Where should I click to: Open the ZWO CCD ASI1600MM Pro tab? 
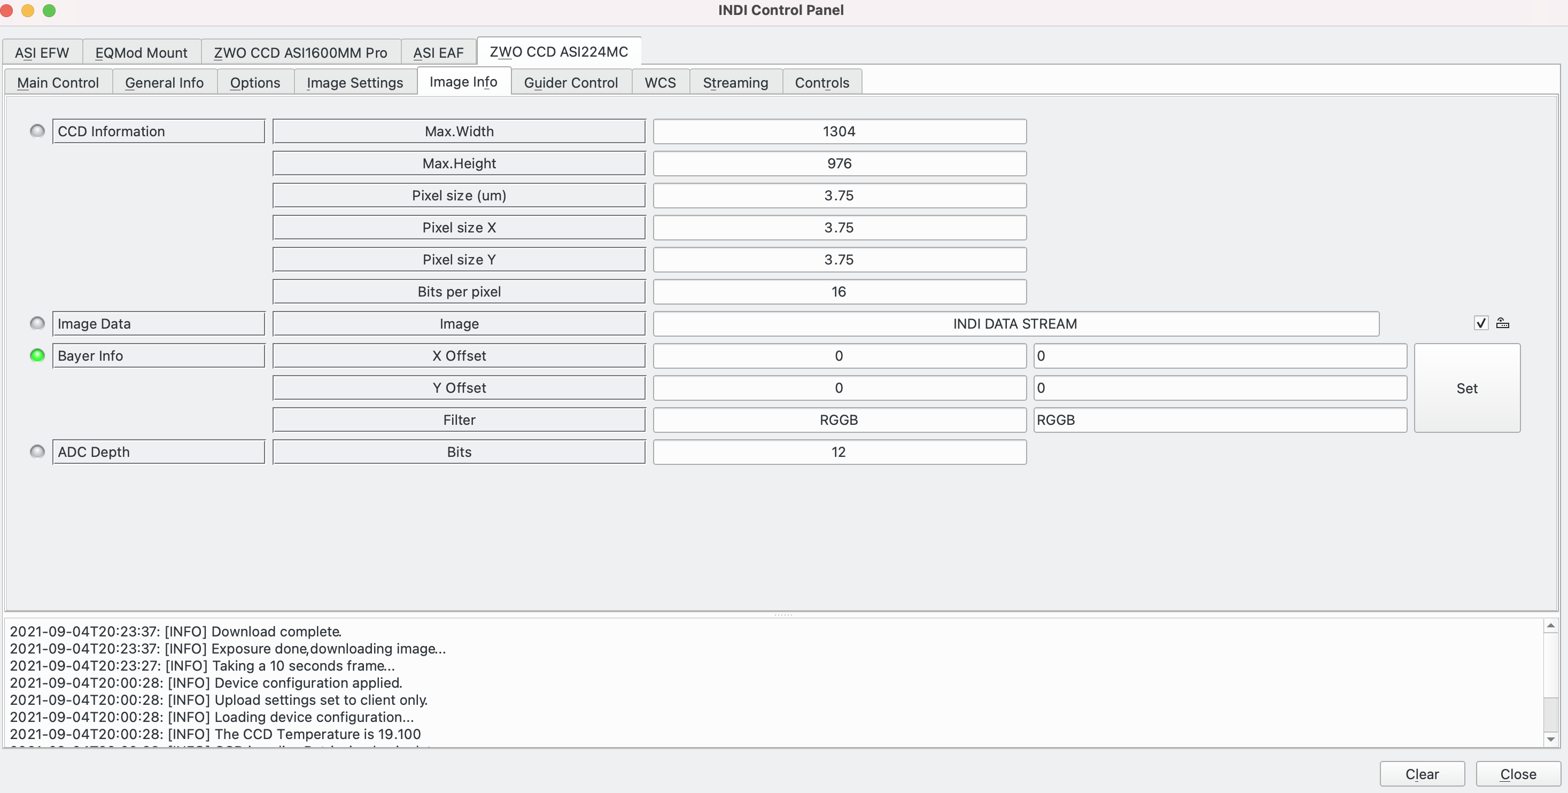[x=301, y=52]
